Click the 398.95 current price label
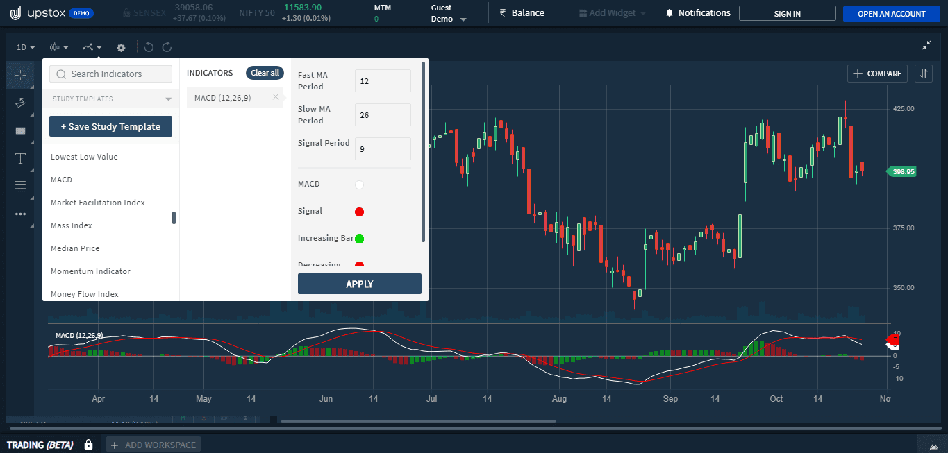This screenshot has width=948, height=453. click(x=902, y=171)
